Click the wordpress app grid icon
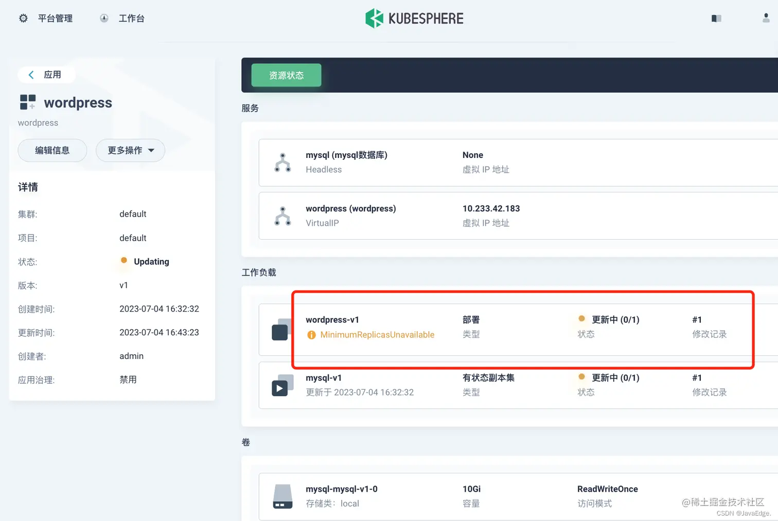Screen dimensions: 778x521 pos(28,102)
